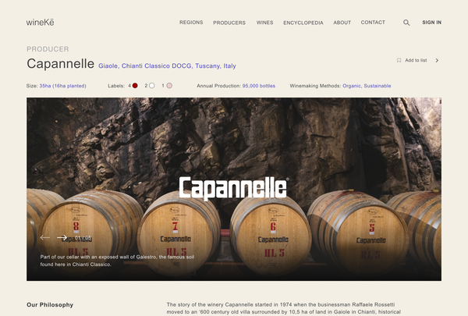
Task: Follow the Giaole, Chianti Classico DOCG location link
Action: point(167,66)
